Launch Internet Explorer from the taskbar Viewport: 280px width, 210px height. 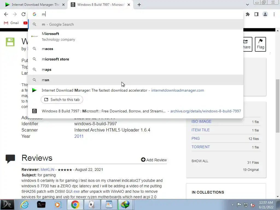tap(24, 205)
